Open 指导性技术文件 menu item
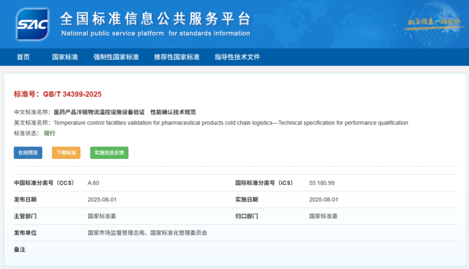469x269 pixels. (237, 57)
